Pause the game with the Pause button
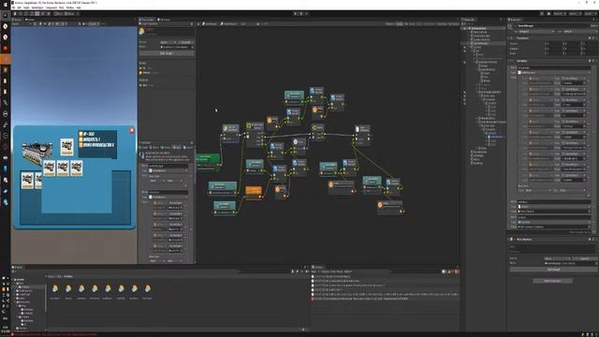The image size is (599, 337). click(x=301, y=14)
